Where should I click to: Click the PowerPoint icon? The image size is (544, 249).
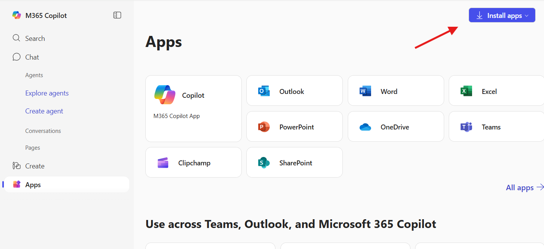click(x=264, y=127)
